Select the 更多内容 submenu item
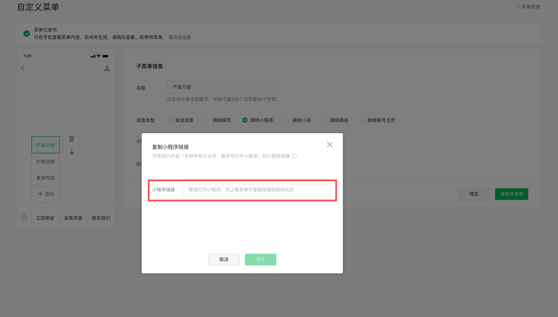The width and height of the screenshot is (558, 317). click(45, 178)
